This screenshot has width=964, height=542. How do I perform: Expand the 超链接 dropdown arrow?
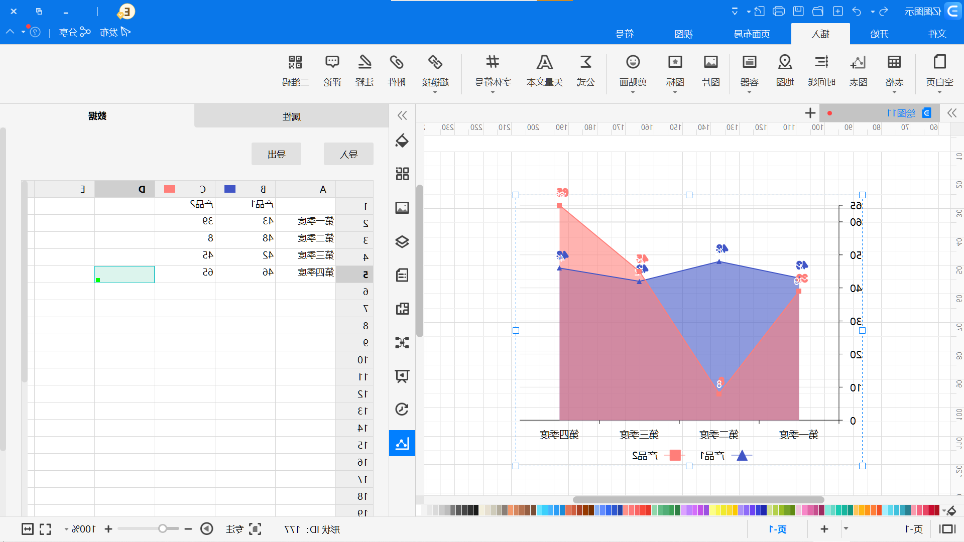click(435, 92)
